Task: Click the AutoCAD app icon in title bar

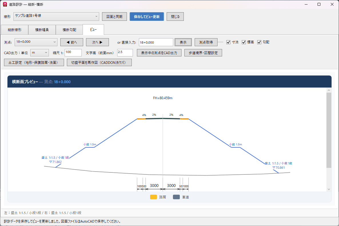Action: [x=5, y=4]
